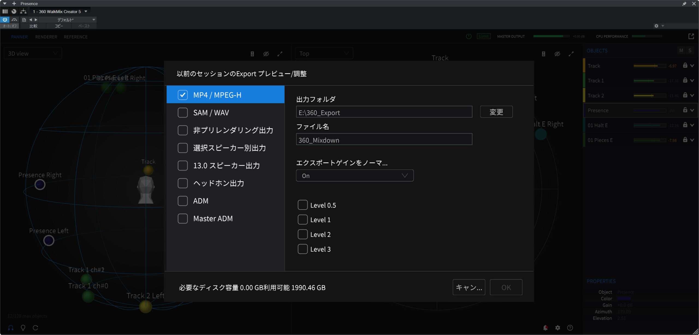The height and width of the screenshot is (335, 699).
Task: Click the オート:オフ automation item
Action: pyautogui.click(x=10, y=26)
